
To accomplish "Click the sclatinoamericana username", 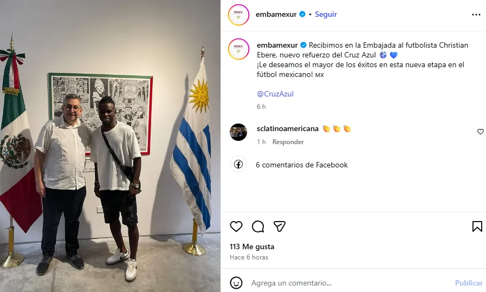I will click(288, 128).
